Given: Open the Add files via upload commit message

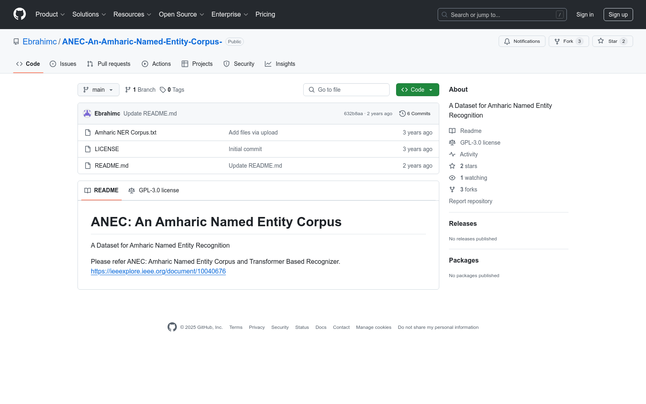Looking at the screenshot, I should tap(253, 133).
